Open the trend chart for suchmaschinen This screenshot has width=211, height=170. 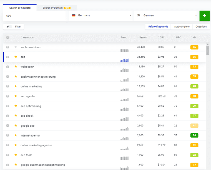pos(125,50)
